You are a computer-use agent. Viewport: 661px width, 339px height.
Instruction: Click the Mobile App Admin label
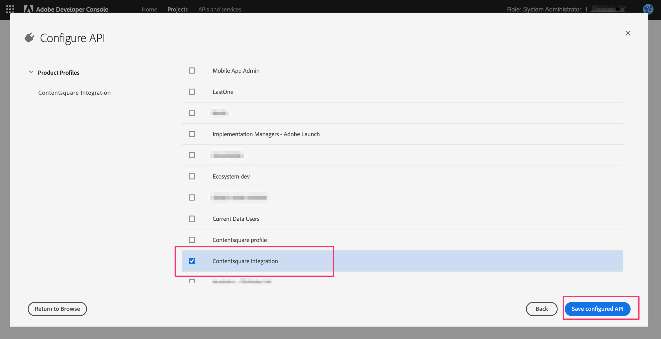coord(236,71)
